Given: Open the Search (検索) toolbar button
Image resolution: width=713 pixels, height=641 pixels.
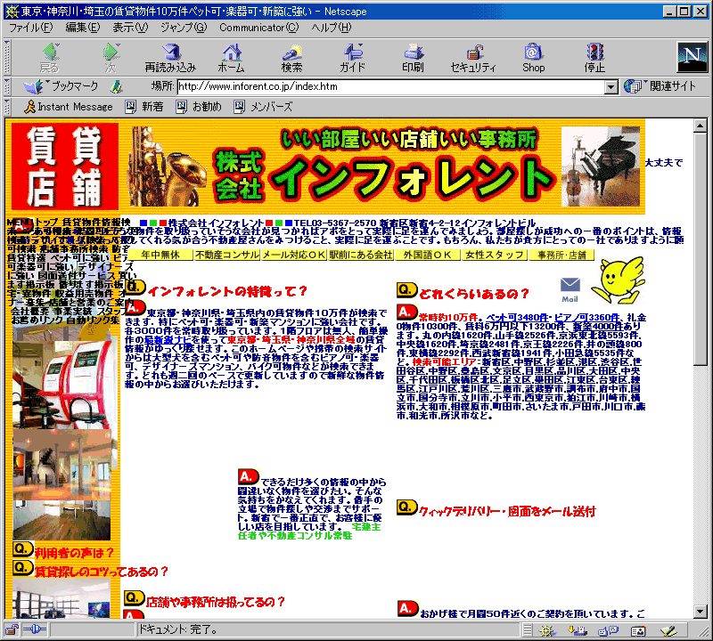Looking at the screenshot, I should pyautogui.click(x=291, y=58).
